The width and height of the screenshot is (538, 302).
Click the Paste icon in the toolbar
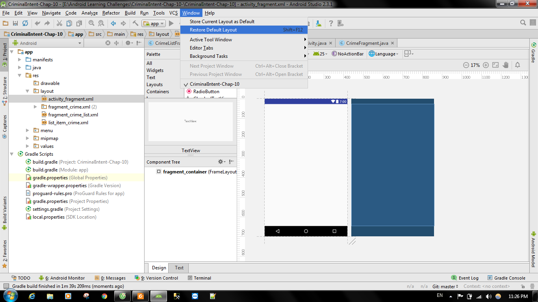point(79,24)
